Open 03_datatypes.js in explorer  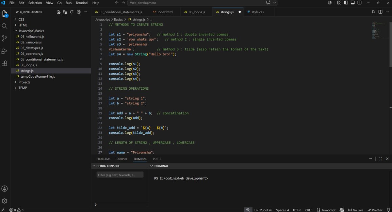tap(32, 48)
